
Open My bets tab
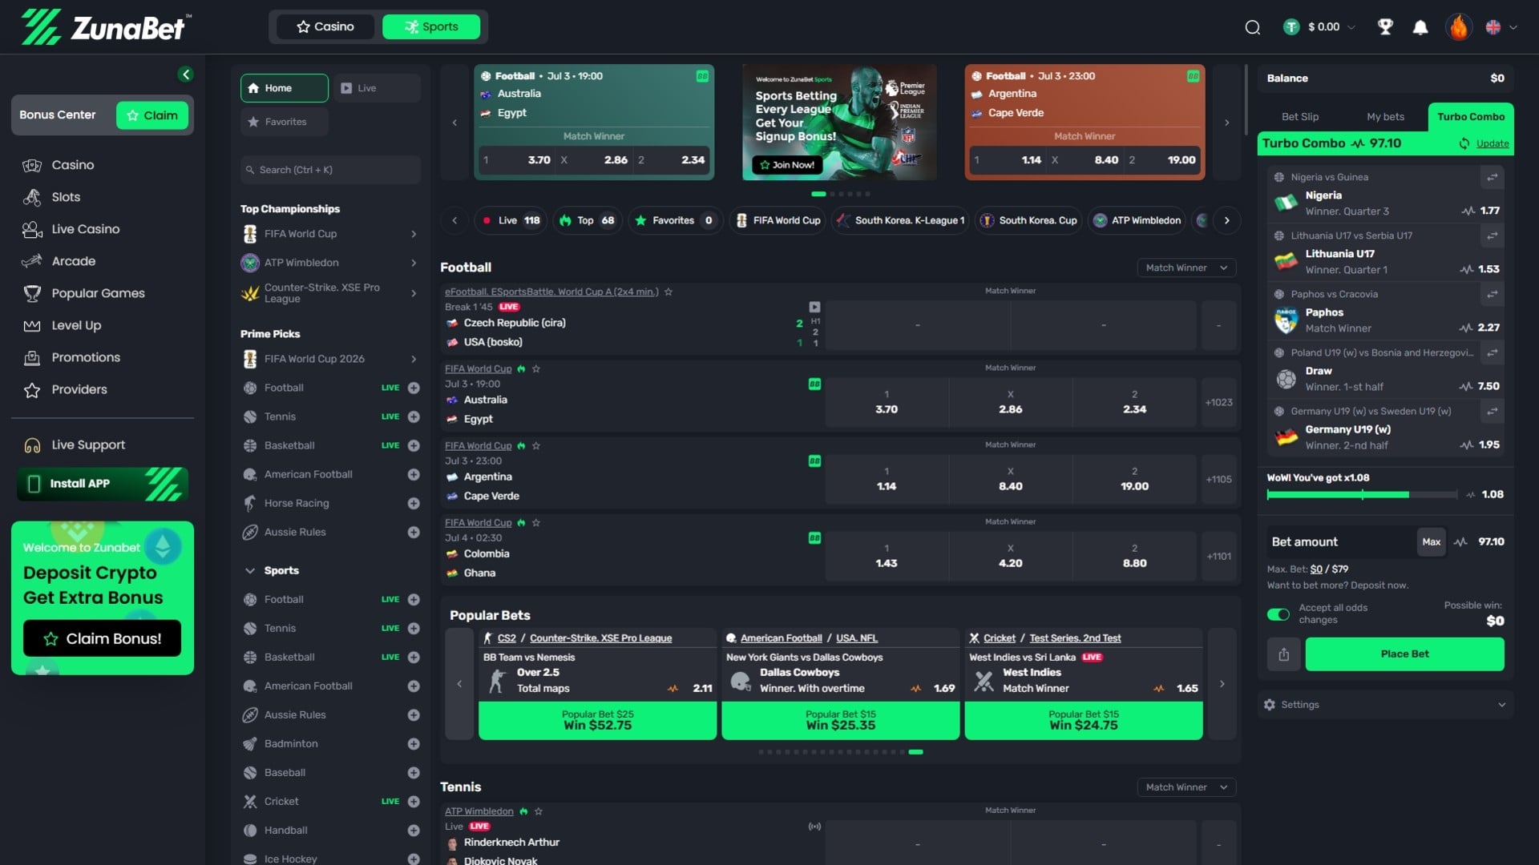click(1385, 117)
